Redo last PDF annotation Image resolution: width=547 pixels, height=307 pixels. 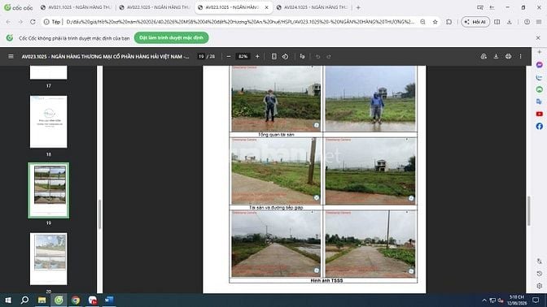pyautogui.click(x=329, y=56)
